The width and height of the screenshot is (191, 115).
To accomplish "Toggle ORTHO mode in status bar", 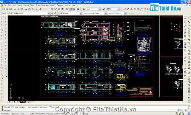I will [43, 114].
